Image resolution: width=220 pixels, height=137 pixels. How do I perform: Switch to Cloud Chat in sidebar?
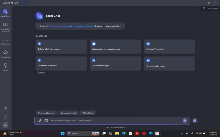coord(5,54)
